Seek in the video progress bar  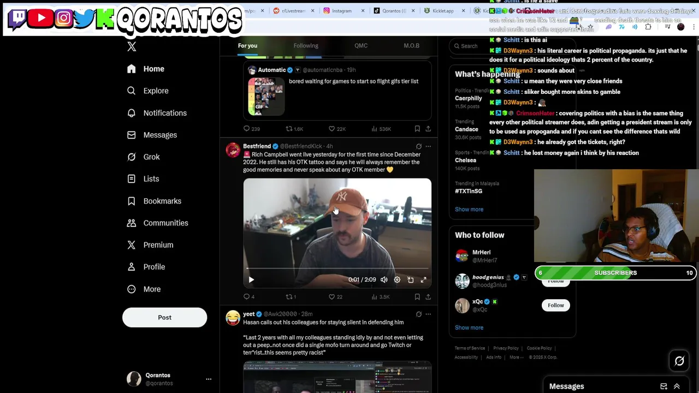[337, 269]
